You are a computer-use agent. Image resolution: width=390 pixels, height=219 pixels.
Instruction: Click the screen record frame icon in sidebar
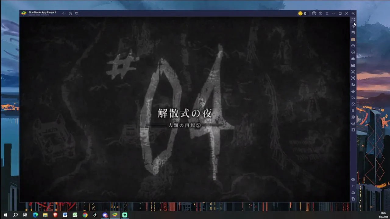pos(353,78)
